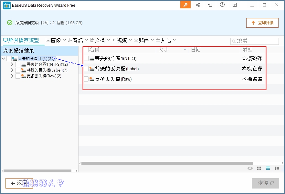Click the 恢復 recover button
Image resolution: width=285 pixels, height=194 pixels.
tap(265, 183)
